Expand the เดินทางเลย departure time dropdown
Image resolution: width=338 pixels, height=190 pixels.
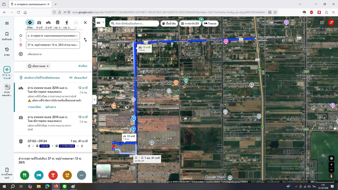click(39, 66)
